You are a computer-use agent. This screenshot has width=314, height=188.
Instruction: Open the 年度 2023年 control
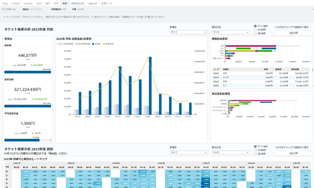click(78, 9)
